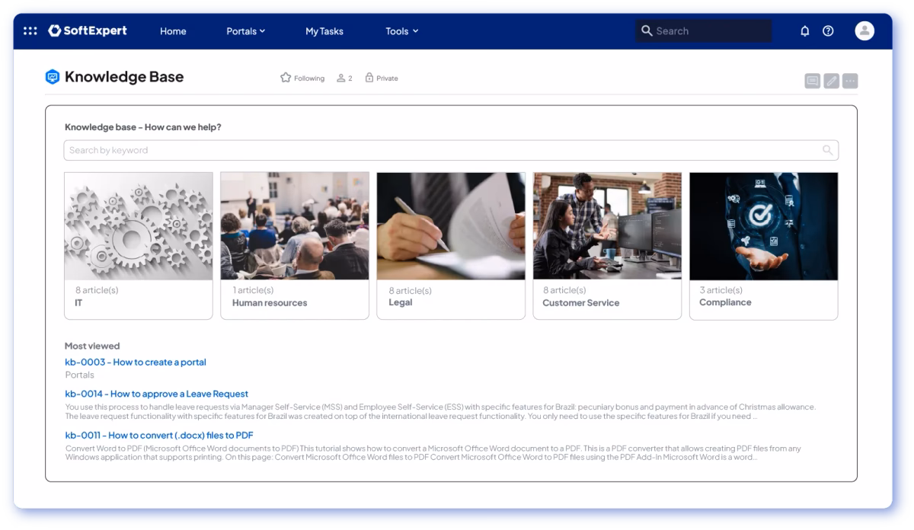
Task: Click the comments icon button
Action: coord(812,81)
